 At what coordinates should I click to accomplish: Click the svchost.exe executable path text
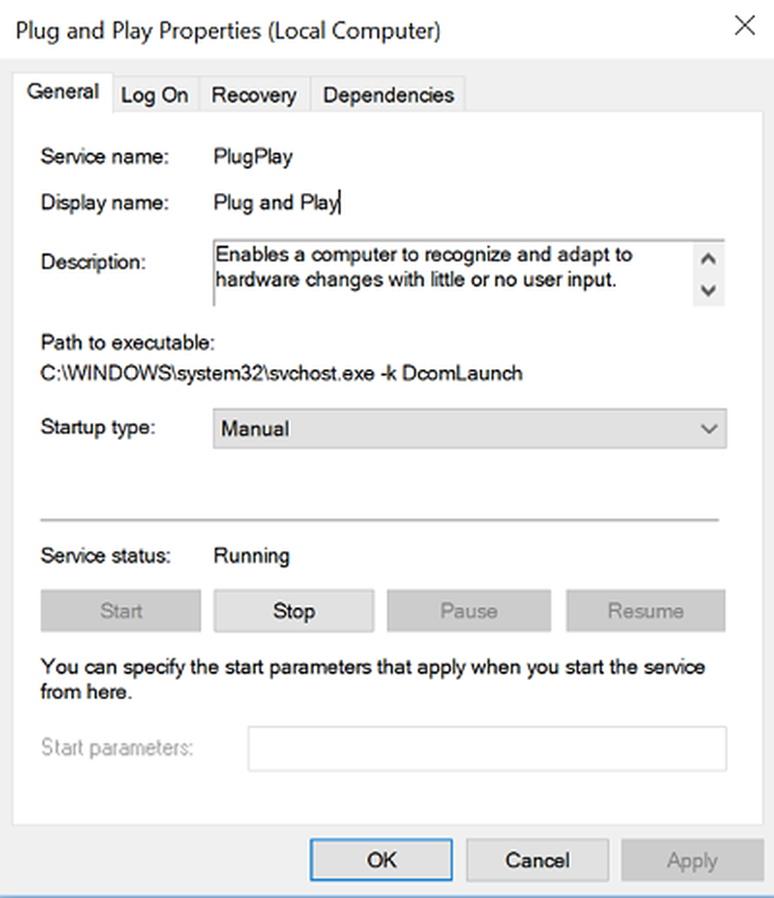click(282, 372)
